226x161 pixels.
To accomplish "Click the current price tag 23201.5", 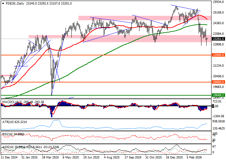I will tap(219, 39).
